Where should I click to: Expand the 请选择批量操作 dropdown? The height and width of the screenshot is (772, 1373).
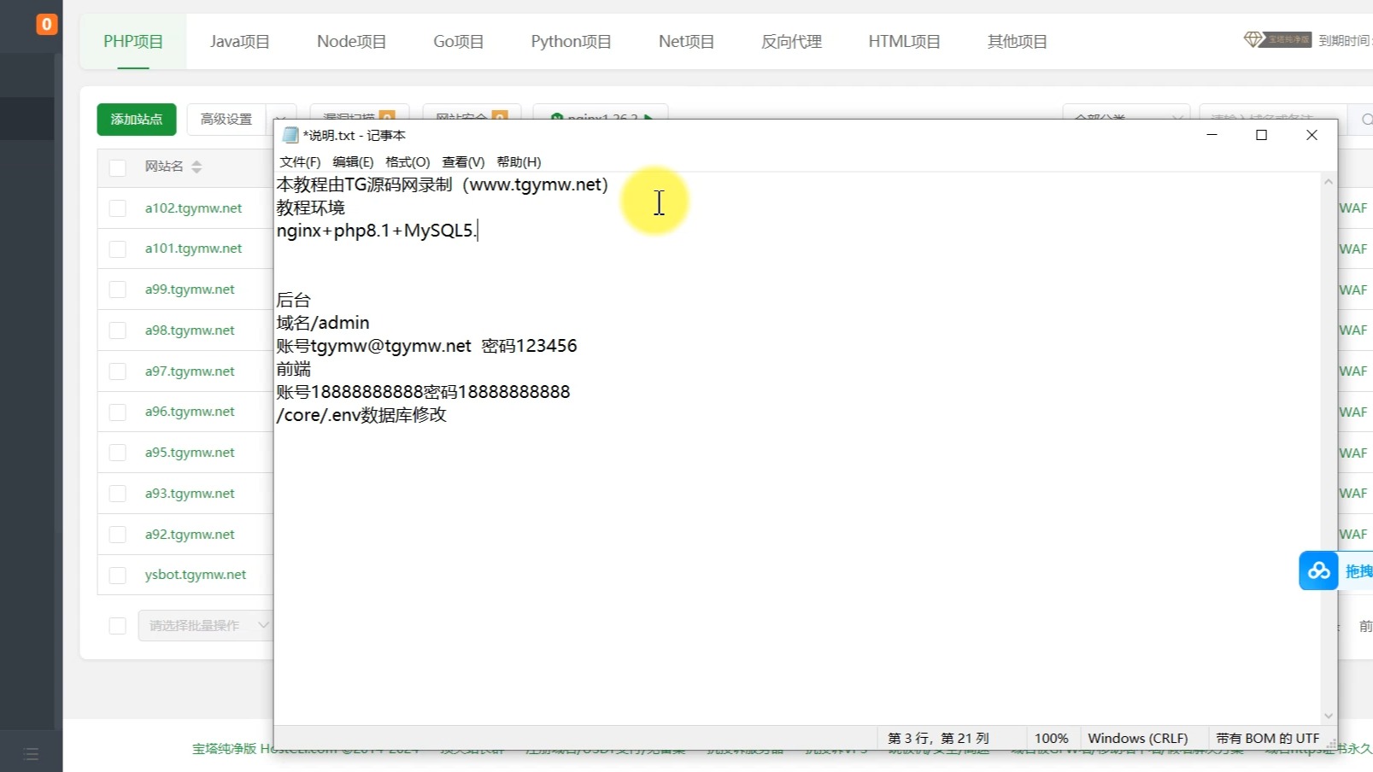pyautogui.click(x=204, y=626)
